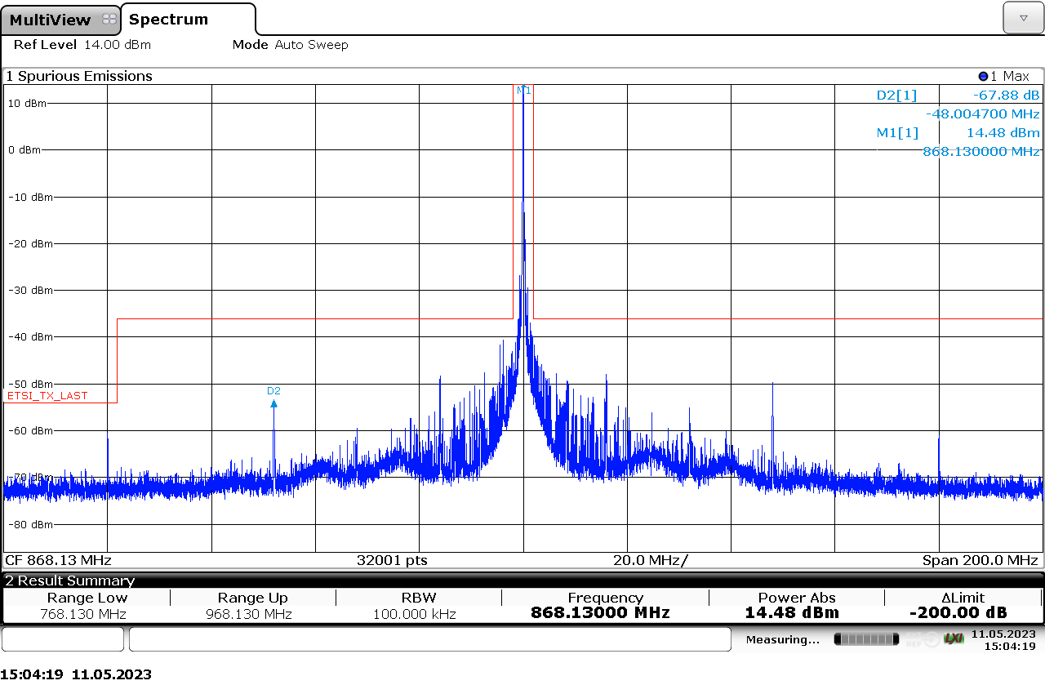Click the D2[1] -67.88 dB readout
1045x694 pixels.
958,95
